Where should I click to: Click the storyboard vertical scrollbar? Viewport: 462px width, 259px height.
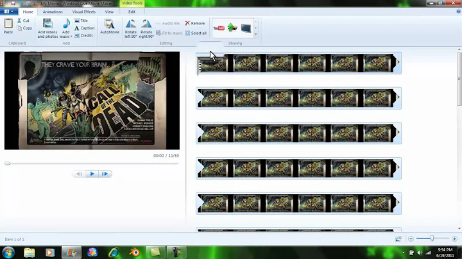coord(459,79)
